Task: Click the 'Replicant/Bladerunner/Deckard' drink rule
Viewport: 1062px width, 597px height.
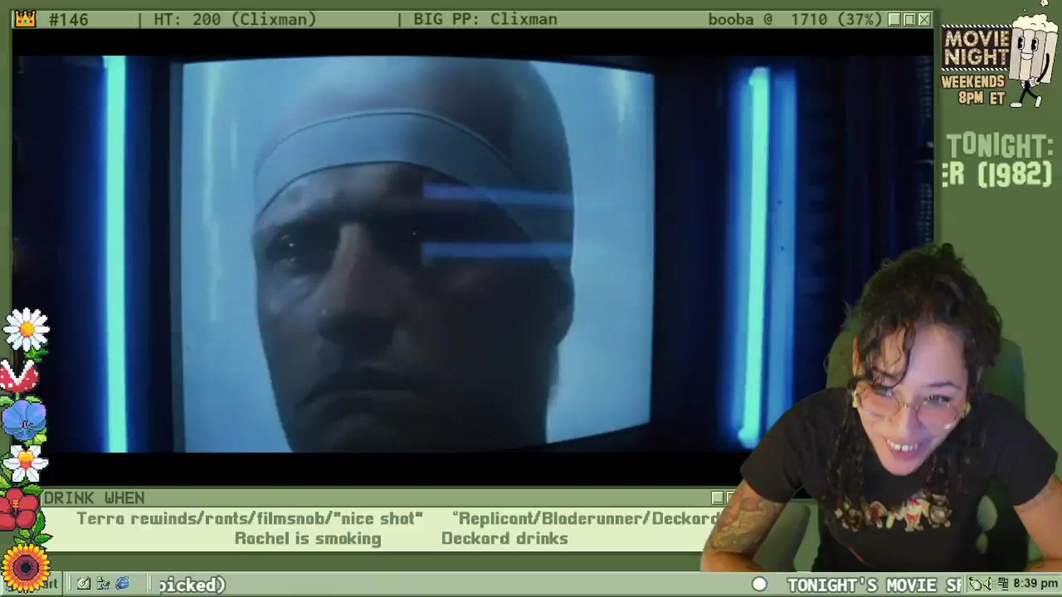Action: 585,519
